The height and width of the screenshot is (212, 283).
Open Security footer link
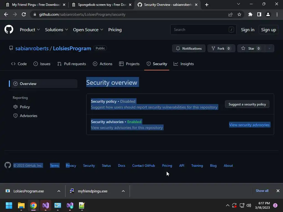coord(89,166)
